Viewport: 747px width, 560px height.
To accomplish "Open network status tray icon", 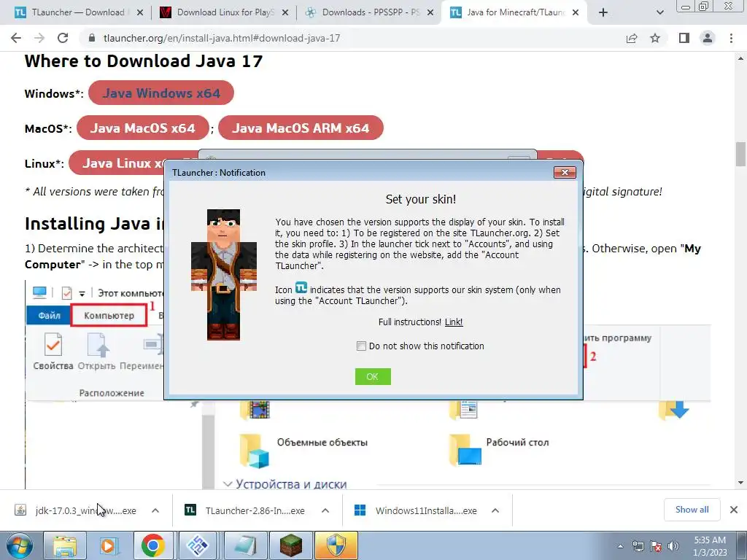I will pos(638,546).
